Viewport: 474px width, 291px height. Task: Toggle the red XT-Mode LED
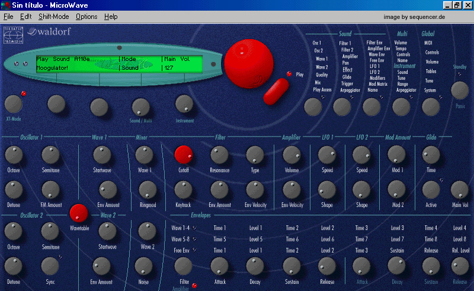click(24, 93)
